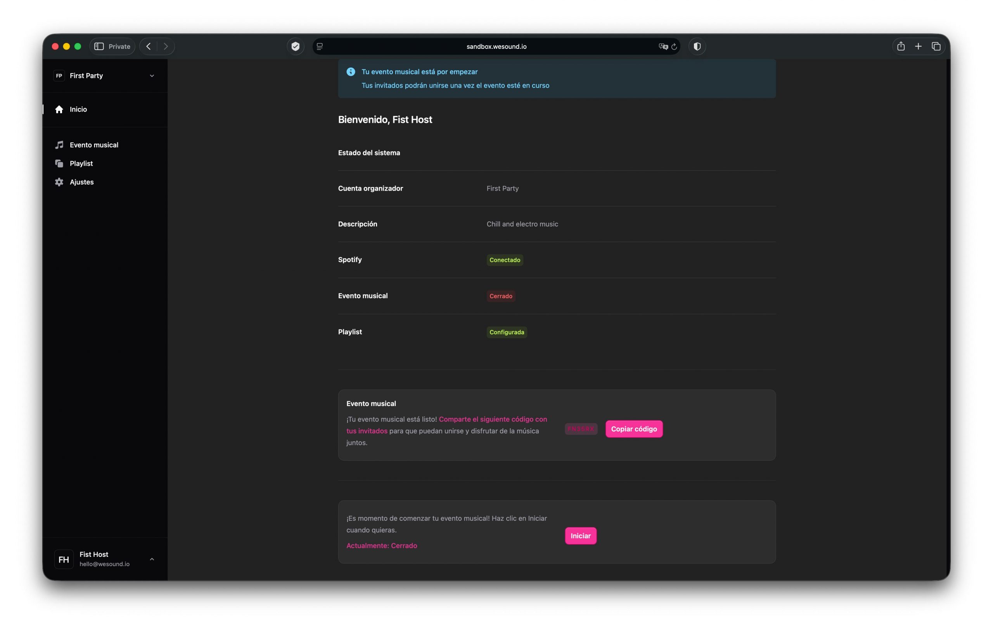
Task: Click the FP First Party avatar icon
Action: pos(59,76)
